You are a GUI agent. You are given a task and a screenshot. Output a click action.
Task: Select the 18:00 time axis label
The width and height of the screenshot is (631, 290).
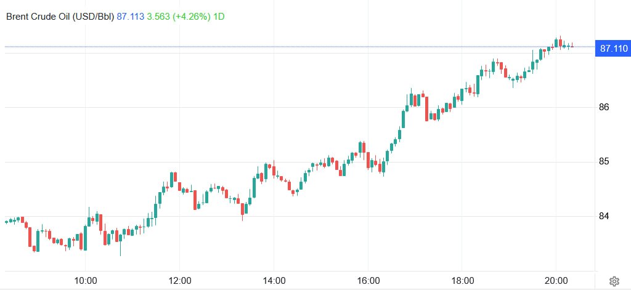[x=462, y=280]
